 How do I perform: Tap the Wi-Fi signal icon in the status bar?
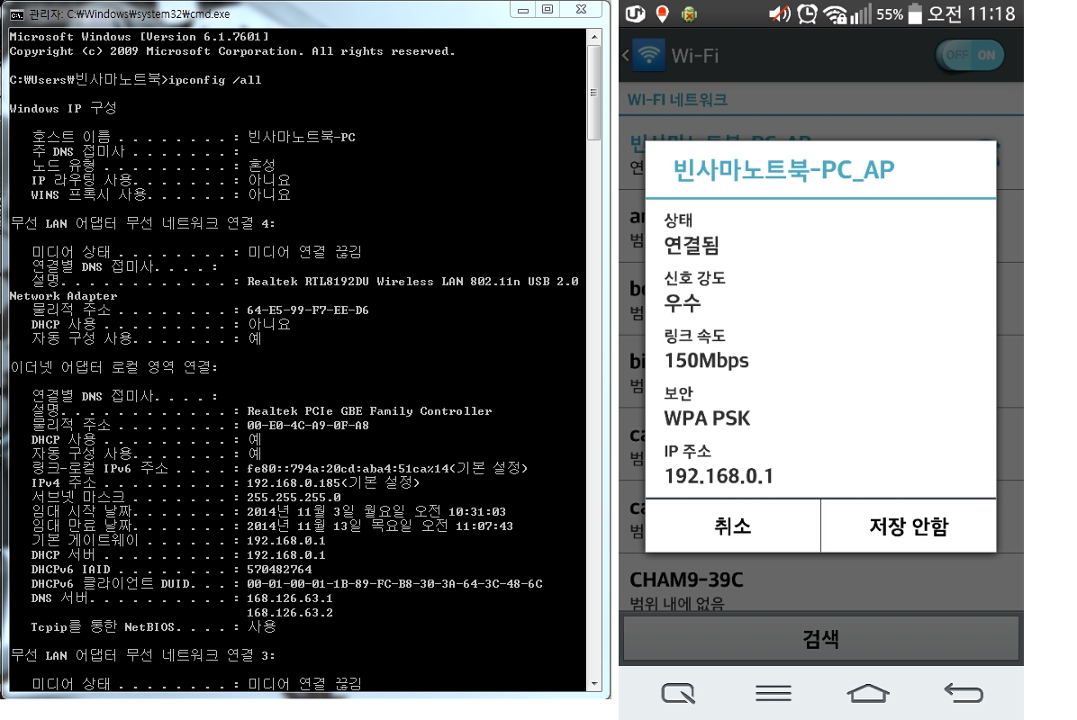(836, 13)
